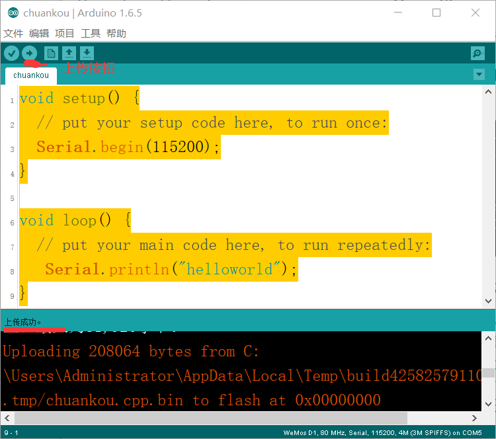
Task: Click the 'to run once:' comment line
Action: pos(212,123)
